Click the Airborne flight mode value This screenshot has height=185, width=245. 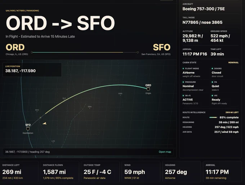click(188, 73)
